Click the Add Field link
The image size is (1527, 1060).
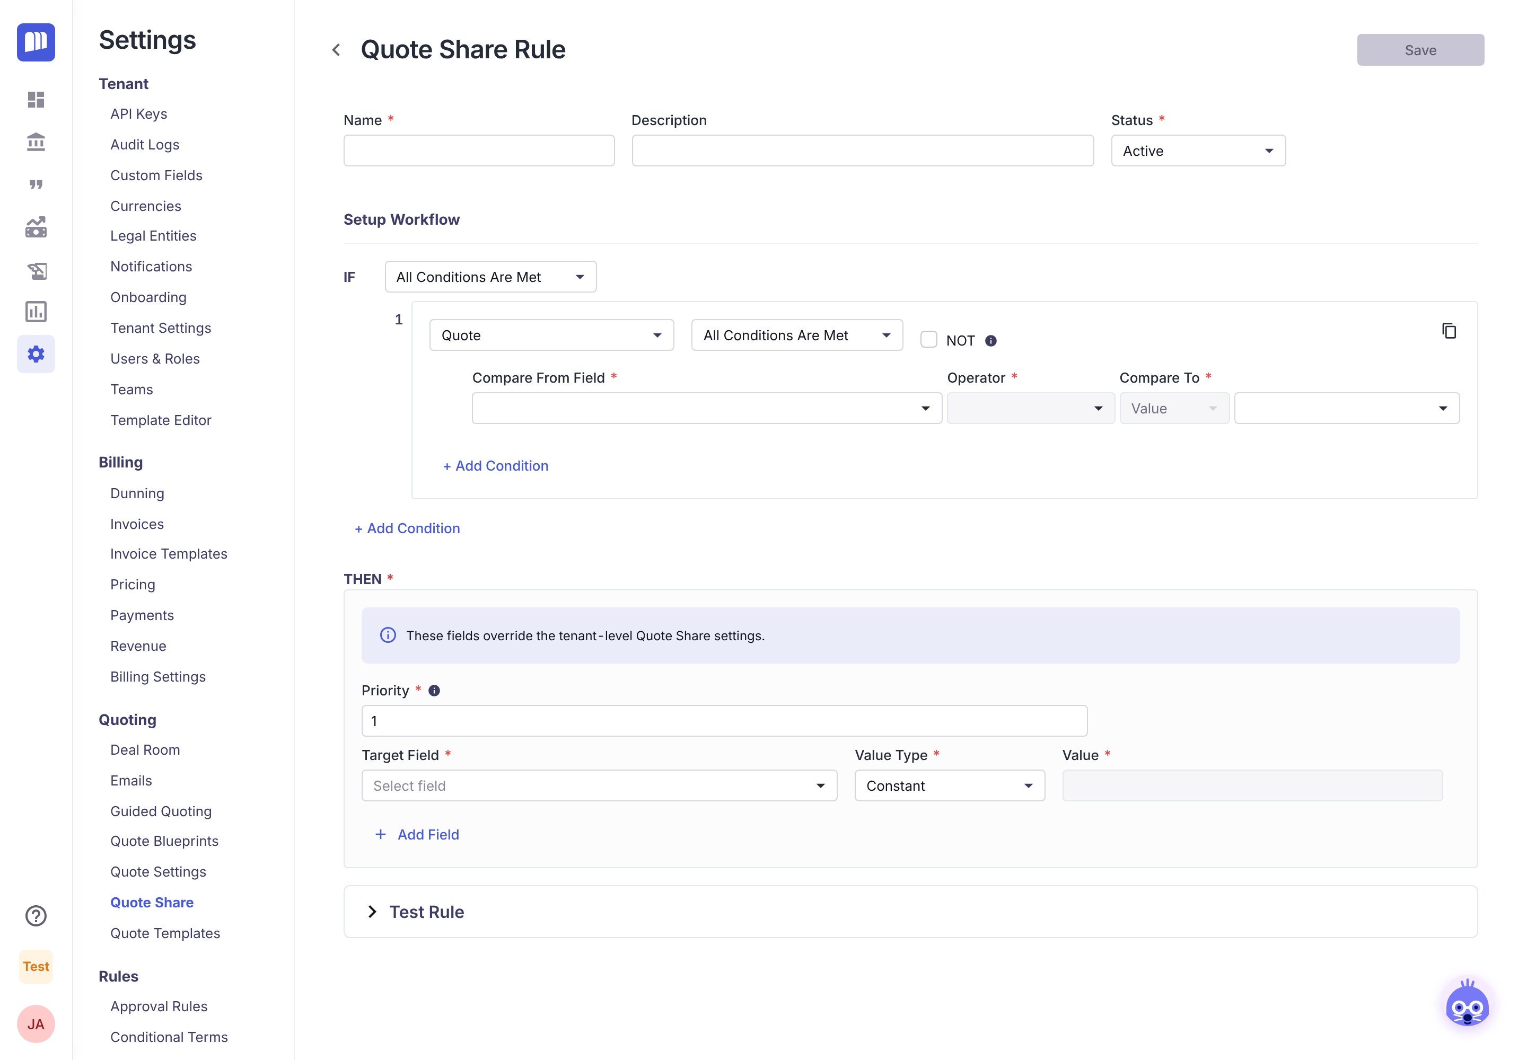click(x=417, y=835)
